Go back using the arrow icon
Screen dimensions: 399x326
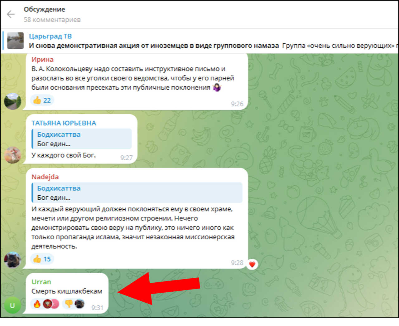click(x=11, y=14)
